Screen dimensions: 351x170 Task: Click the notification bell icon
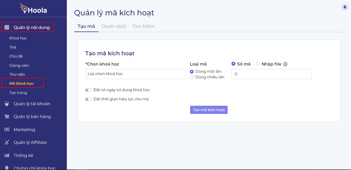pyautogui.click(x=345, y=7)
